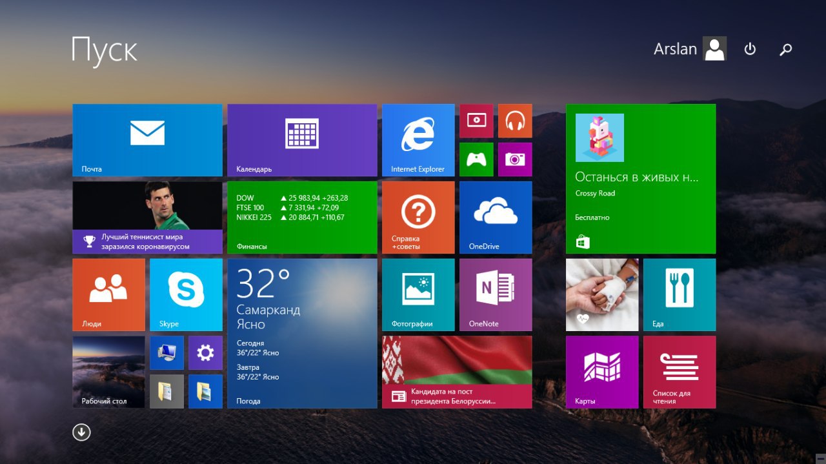Viewport: 826px width, 464px height.
Task: Click the Сегодня 36°/22° forecast text
Action: coord(257,348)
